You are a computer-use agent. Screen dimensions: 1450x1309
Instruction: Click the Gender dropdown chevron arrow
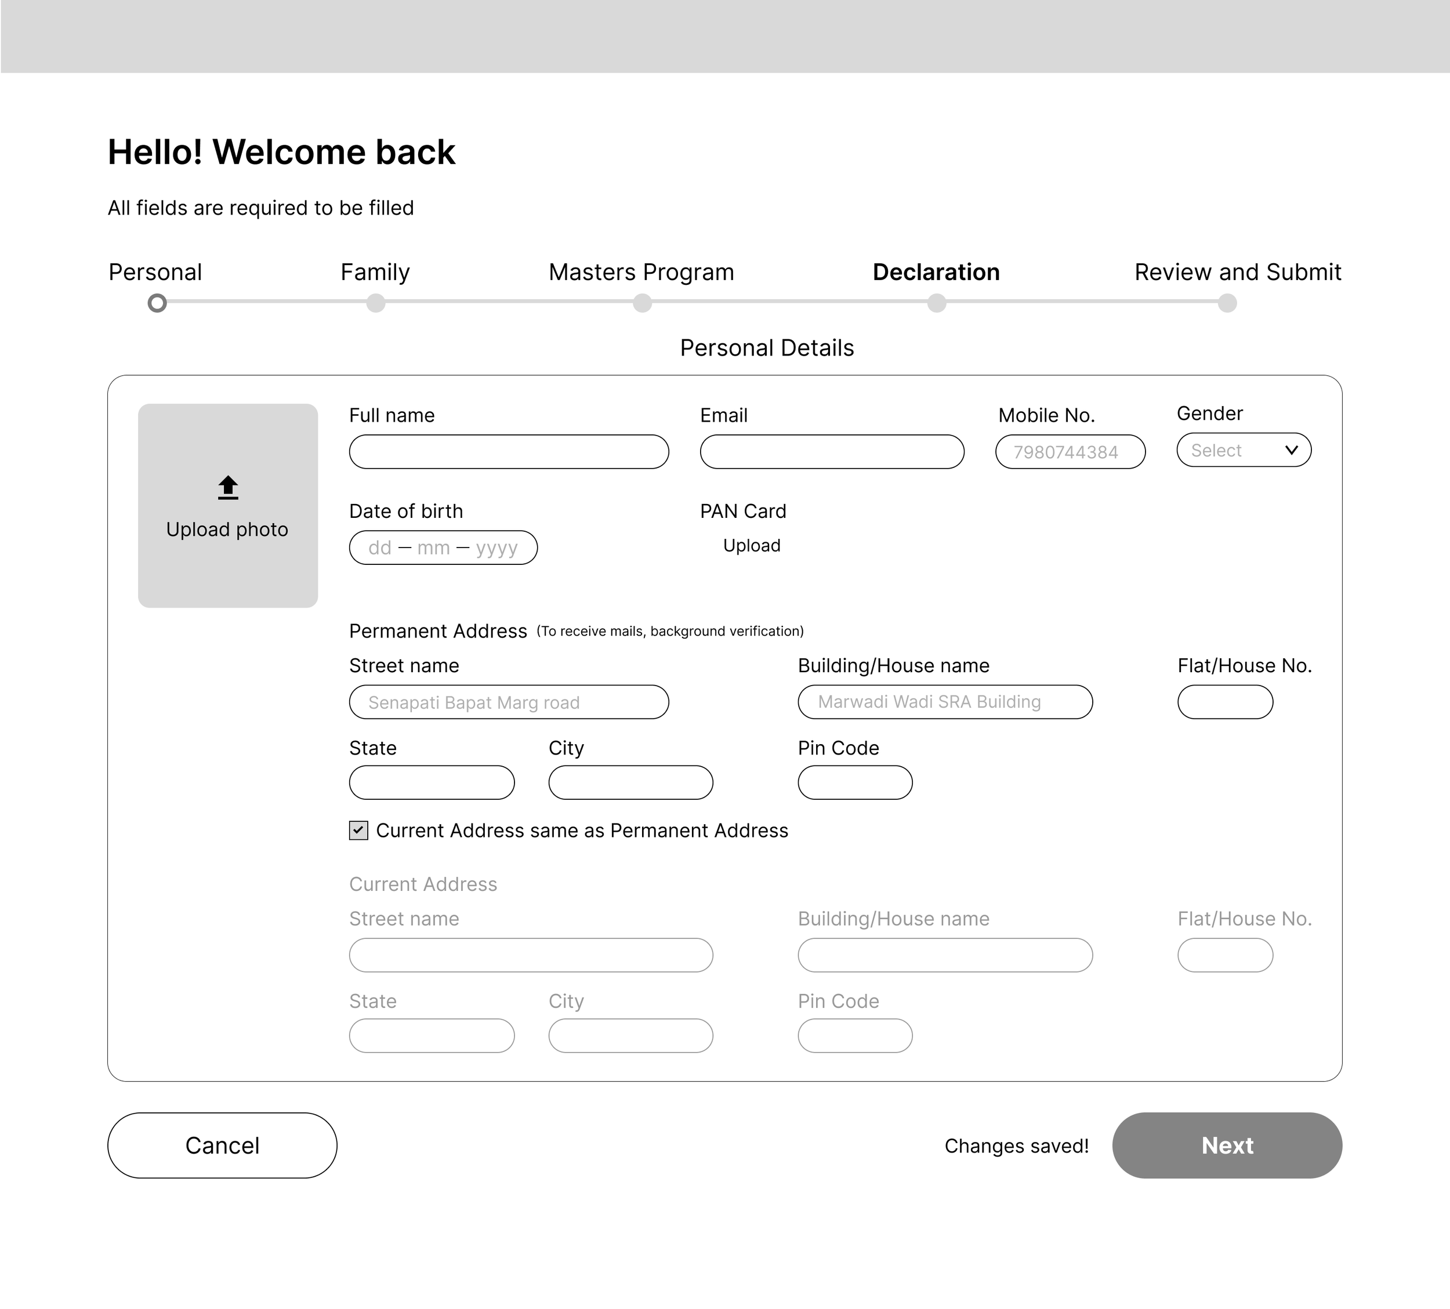(x=1291, y=450)
